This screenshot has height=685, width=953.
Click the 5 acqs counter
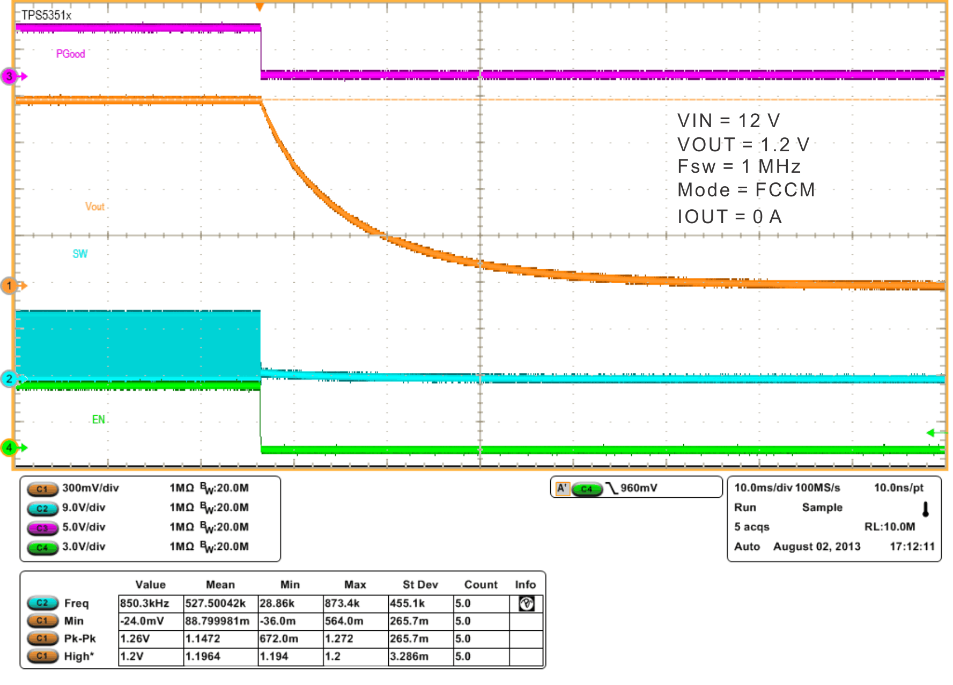tap(752, 527)
